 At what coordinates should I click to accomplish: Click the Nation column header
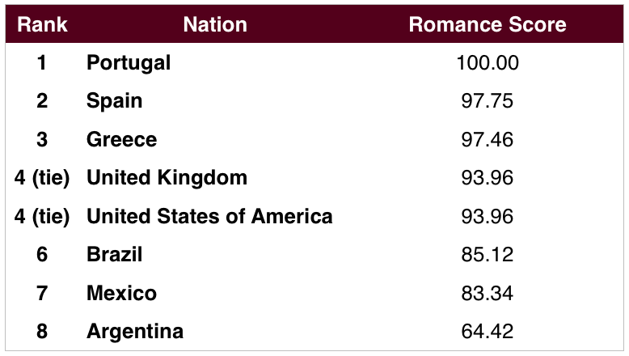215,24
